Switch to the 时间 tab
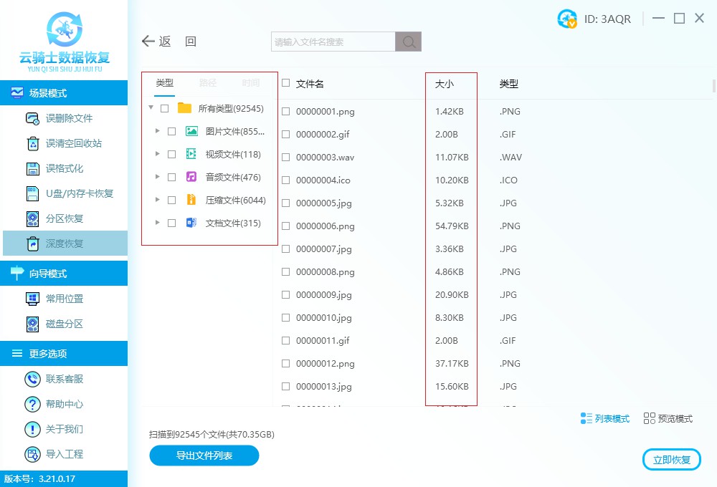717x487 pixels. click(250, 82)
